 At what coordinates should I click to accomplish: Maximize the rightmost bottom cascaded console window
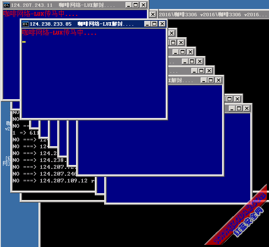[x=239, y=109]
